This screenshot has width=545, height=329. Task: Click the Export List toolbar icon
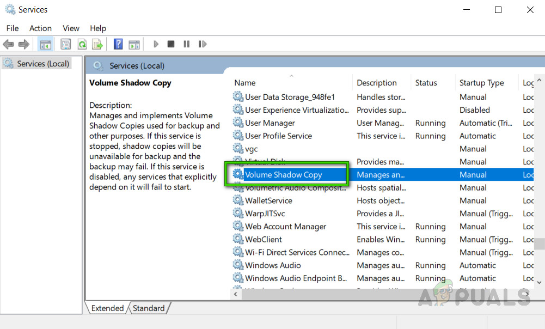[x=97, y=44]
